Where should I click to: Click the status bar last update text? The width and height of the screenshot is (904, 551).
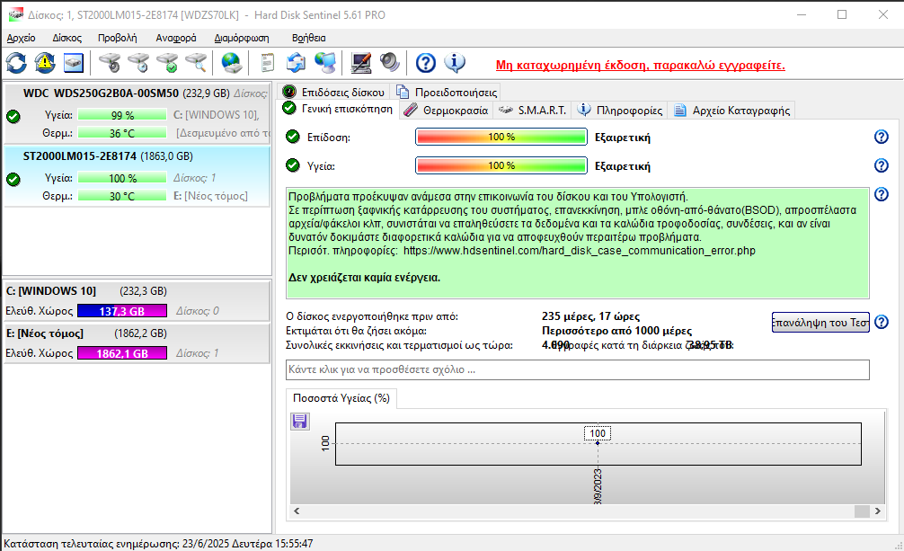158,544
